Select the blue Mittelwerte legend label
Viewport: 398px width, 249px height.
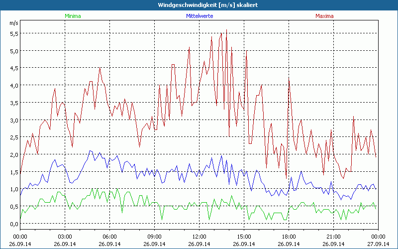199,16
